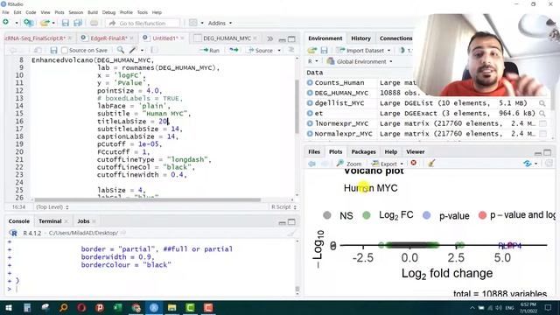Open the Terminal tab
This screenshot has width=560, height=315.
50,221
